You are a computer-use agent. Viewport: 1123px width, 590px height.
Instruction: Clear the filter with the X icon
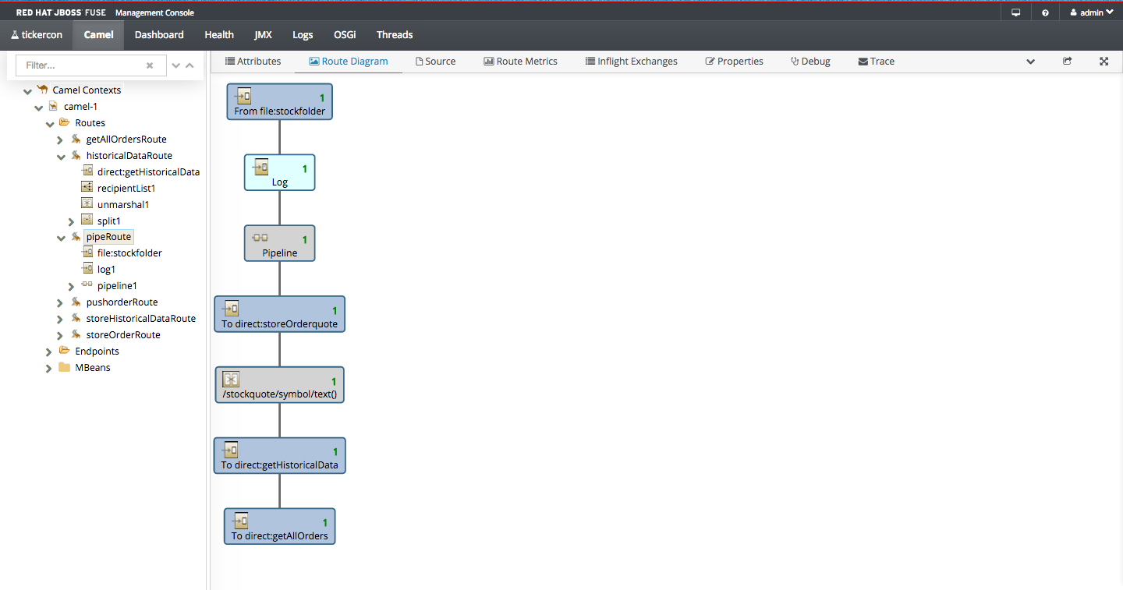150,66
